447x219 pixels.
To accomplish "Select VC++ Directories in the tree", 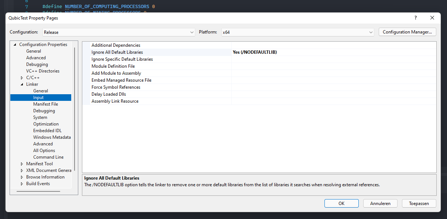I will [x=43, y=71].
